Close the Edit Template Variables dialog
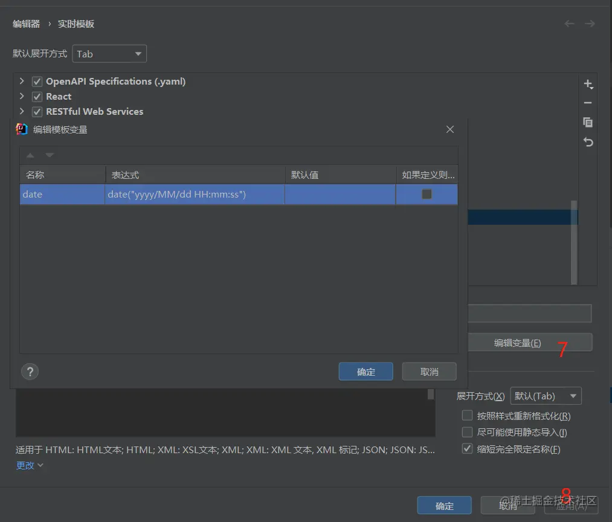The width and height of the screenshot is (612, 522). click(x=450, y=129)
